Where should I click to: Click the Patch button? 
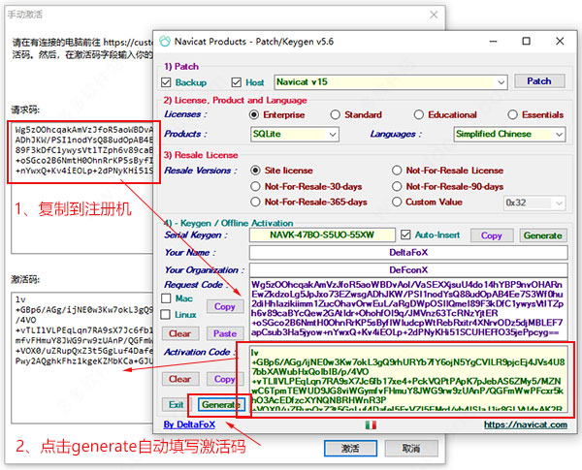(x=539, y=81)
